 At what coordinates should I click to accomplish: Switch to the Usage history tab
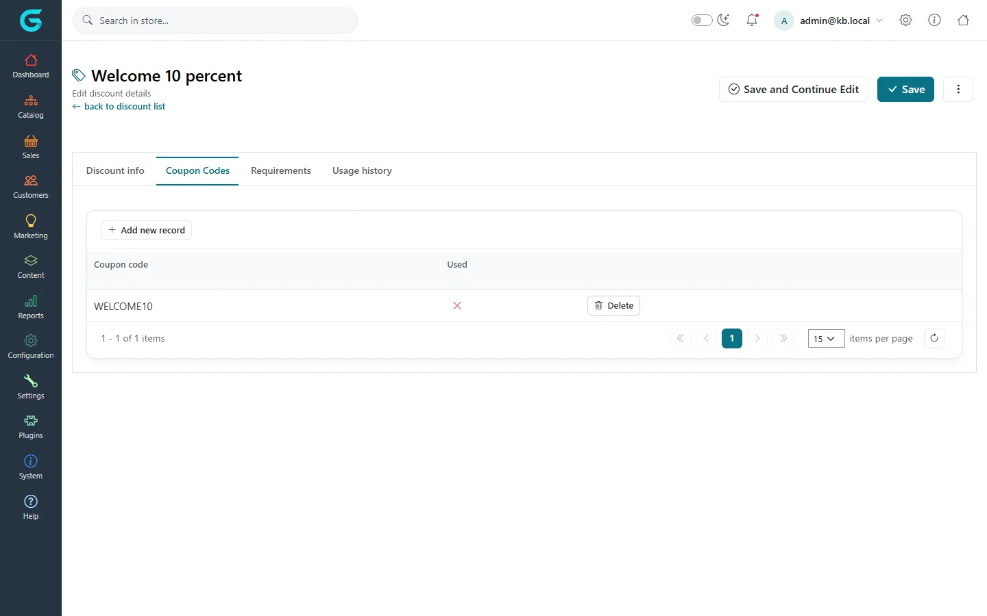(362, 170)
